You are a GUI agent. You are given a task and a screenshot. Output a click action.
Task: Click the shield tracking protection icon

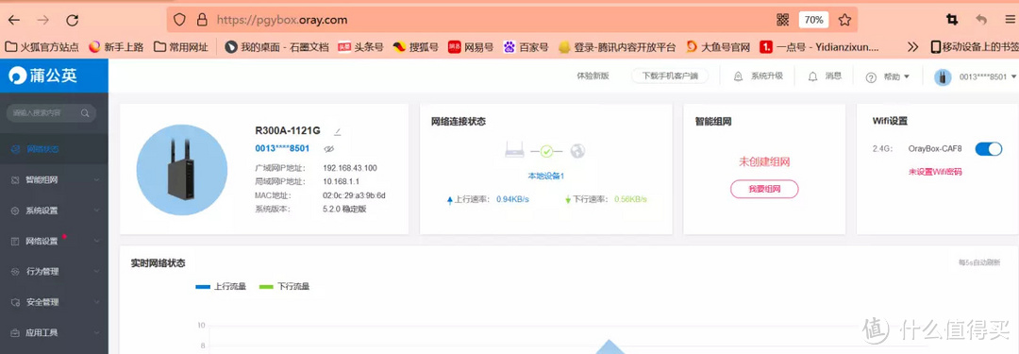pos(179,20)
